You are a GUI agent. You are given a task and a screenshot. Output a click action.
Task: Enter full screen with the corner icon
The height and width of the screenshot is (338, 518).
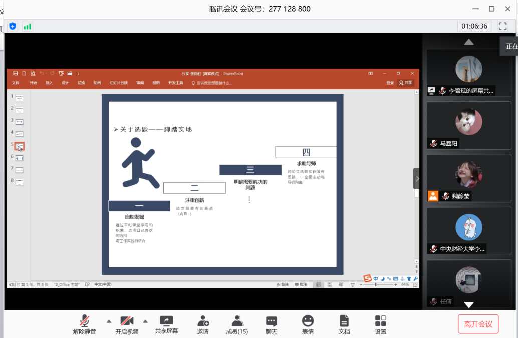503,26
